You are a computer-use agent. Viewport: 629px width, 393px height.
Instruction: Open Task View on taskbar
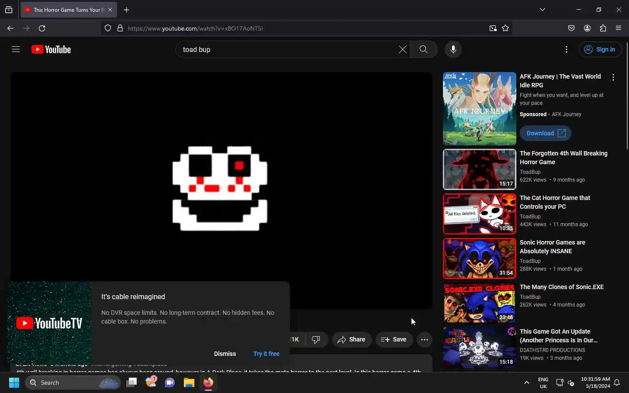[x=131, y=383]
